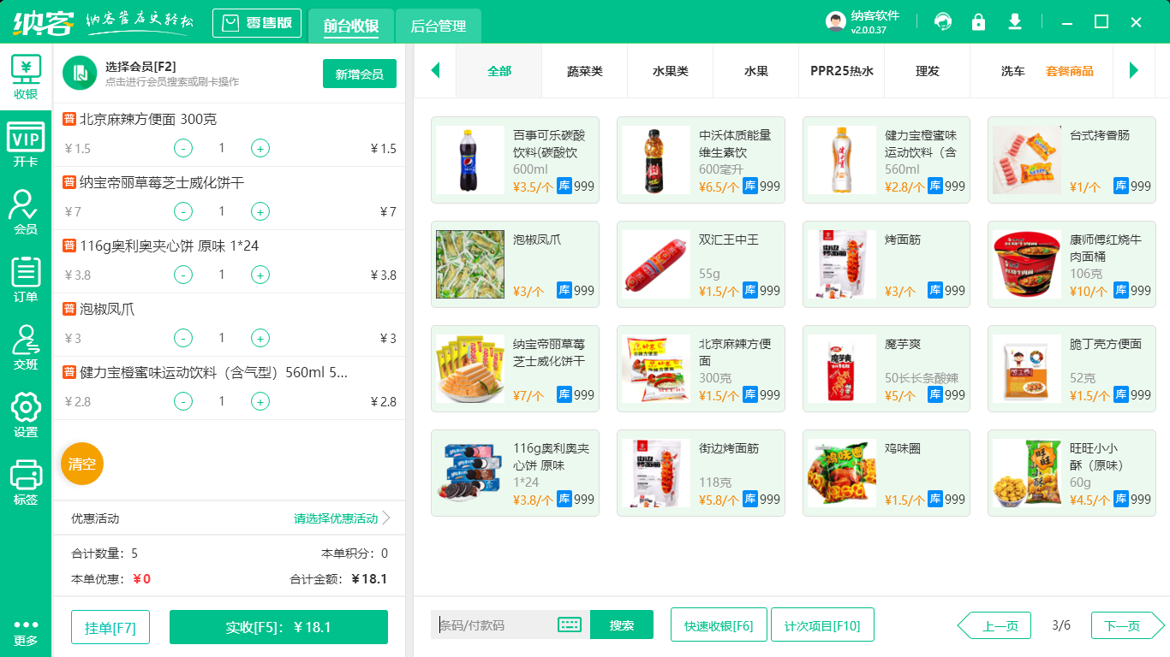
Task: Select the 标签 label printer icon
Action: [26, 480]
